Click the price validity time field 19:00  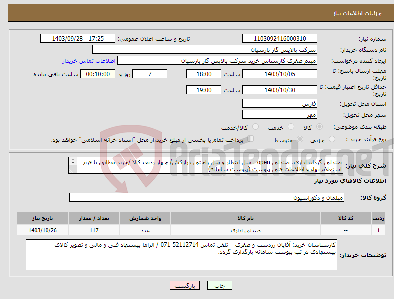click(204, 90)
